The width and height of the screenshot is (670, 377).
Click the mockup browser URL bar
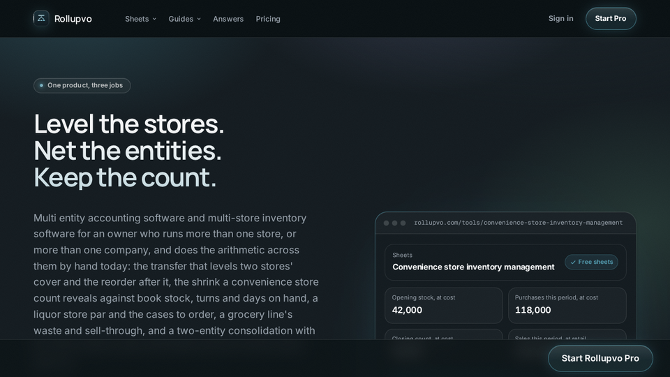coord(518,223)
